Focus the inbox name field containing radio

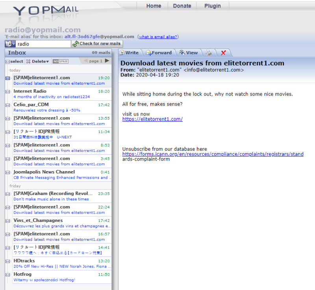click(43, 44)
